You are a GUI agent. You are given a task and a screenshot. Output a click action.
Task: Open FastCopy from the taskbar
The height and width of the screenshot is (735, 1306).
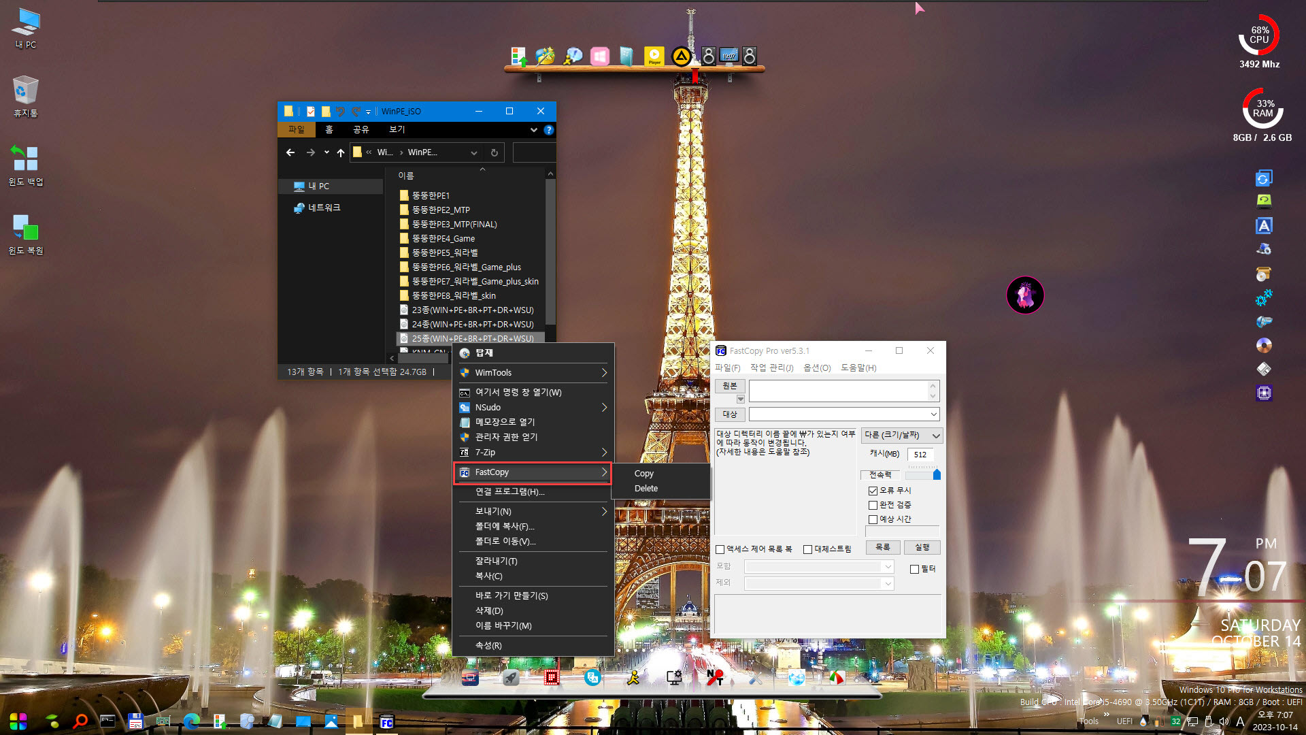point(386,721)
